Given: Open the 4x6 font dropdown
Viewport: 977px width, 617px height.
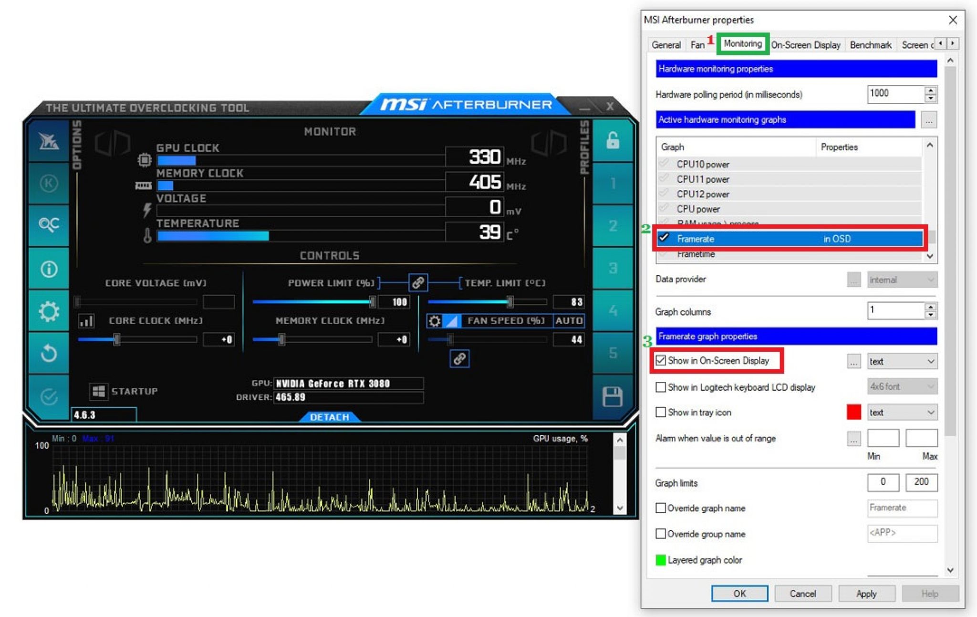Looking at the screenshot, I should pos(902,387).
